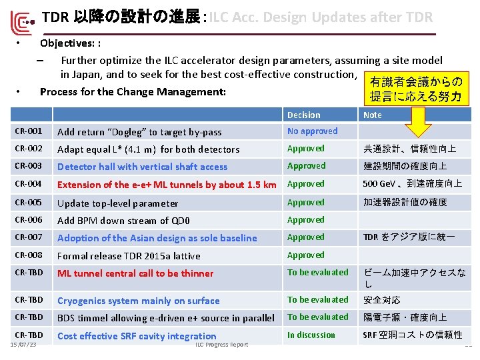Click "Formal release TDR 2015a lattive"
This screenshot has width=480, height=360.
(129, 256)
